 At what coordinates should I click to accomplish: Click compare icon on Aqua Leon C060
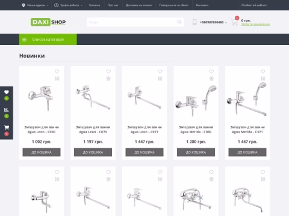pos(57,79)
